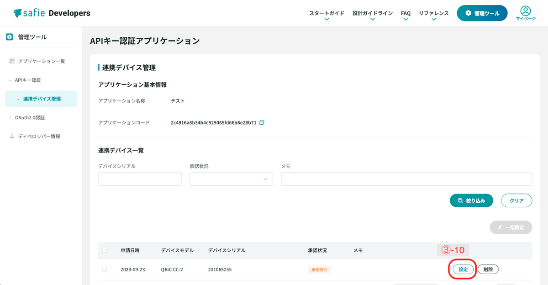Click the 承認待ち status badge
This screenshot has width=548, height=285.
(x=319, y=270)
